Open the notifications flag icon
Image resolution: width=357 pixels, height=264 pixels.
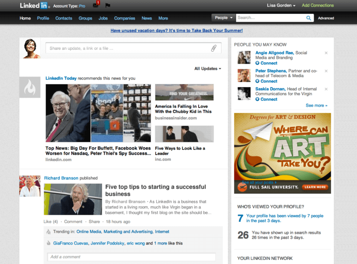[x=108, y=5]
